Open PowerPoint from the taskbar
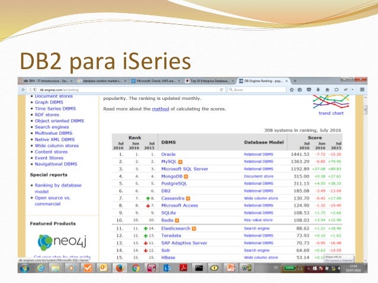Viewport: 378px width, 283px height. coord(230,268)
